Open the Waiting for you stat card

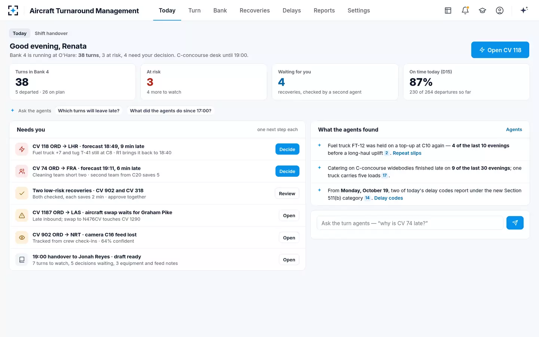click(x=335, y=82)
